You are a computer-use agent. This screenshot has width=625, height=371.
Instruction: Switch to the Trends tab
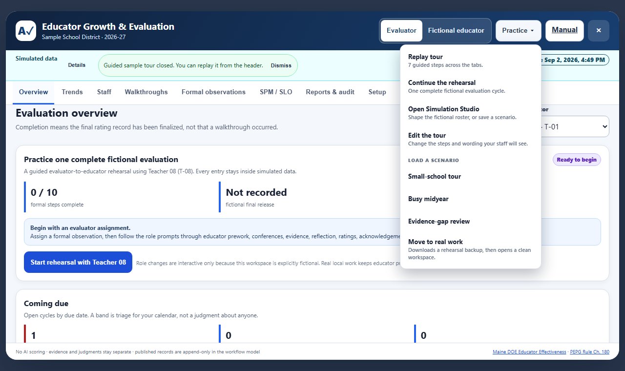(72, 92)
